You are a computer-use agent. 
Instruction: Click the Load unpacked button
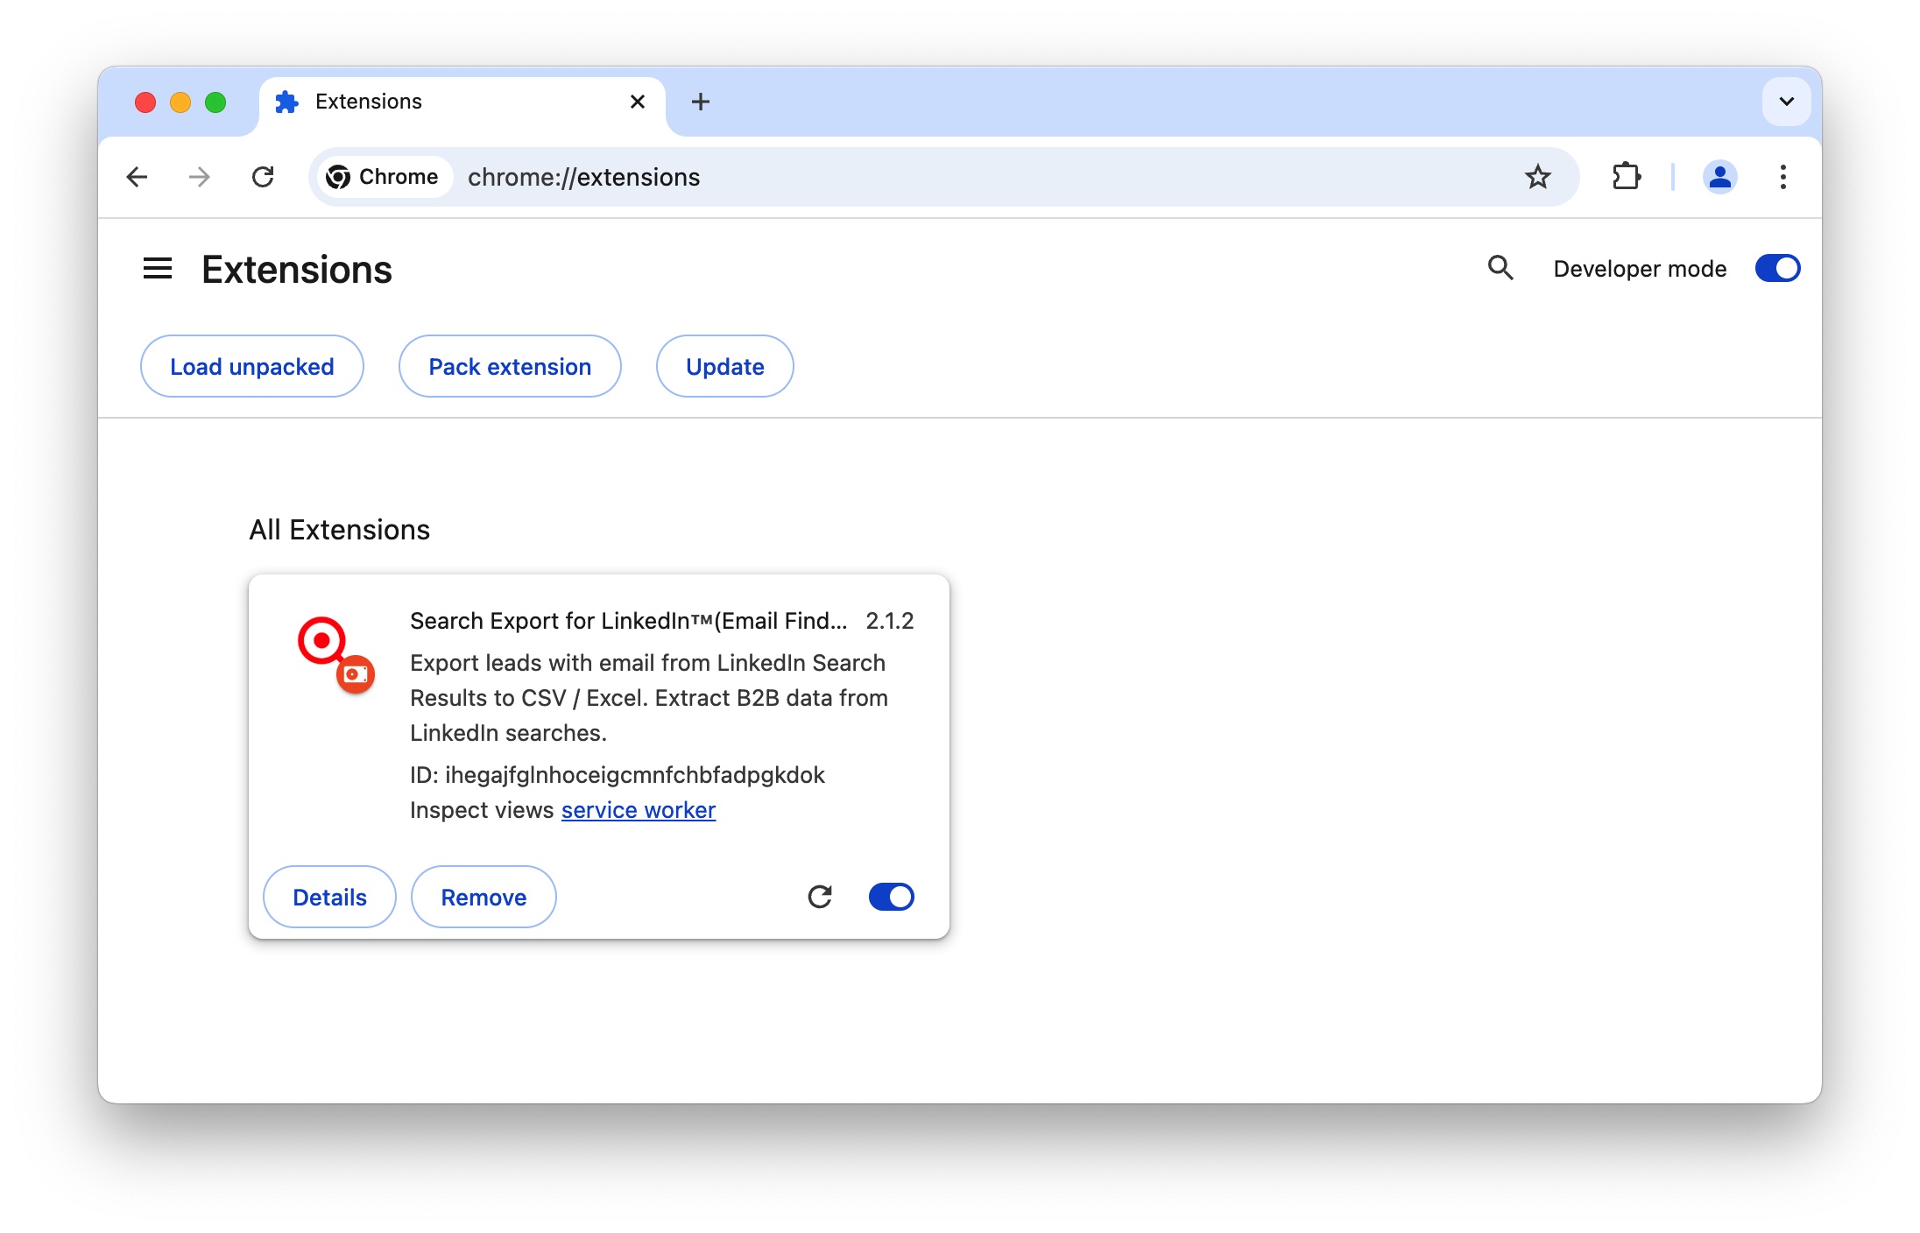[x=251, y=366]
